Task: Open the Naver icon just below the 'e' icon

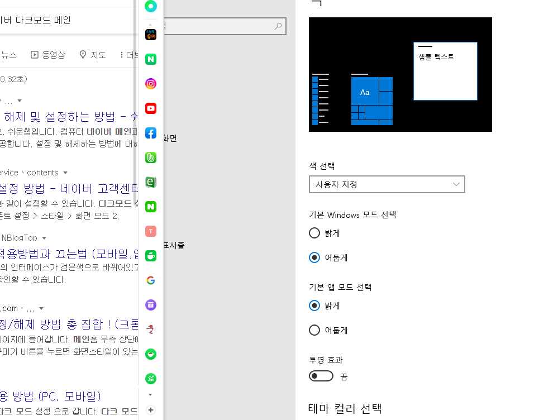Action: pyautogui.click(x=151, y=207)
